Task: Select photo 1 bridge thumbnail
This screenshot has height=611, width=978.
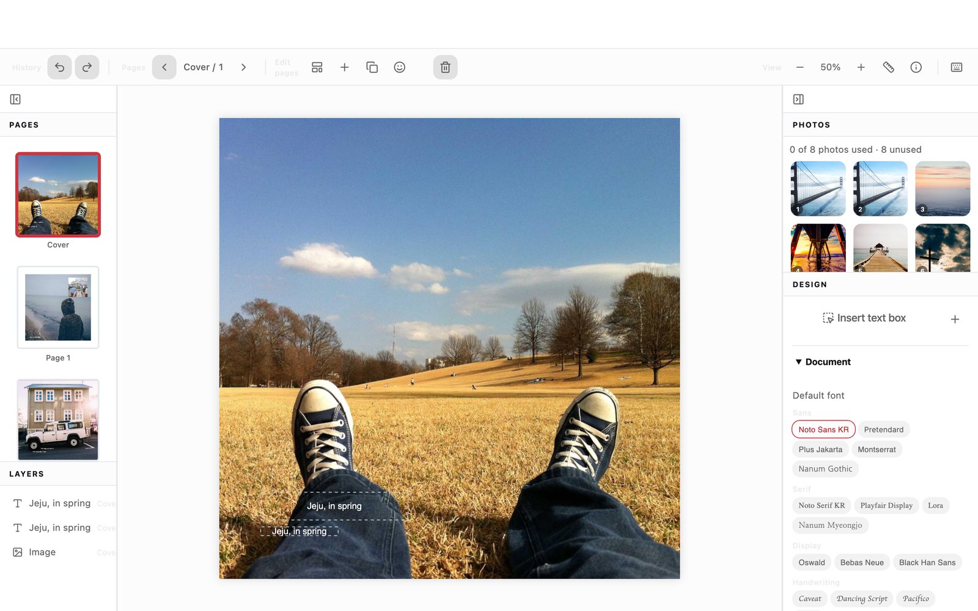Action: [x=818, y=189]
